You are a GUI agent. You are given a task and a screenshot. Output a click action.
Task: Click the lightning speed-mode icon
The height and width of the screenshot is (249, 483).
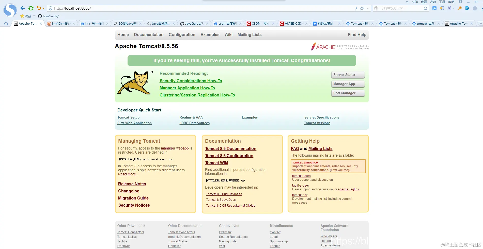pyautogui.click(x=356, y=8)
